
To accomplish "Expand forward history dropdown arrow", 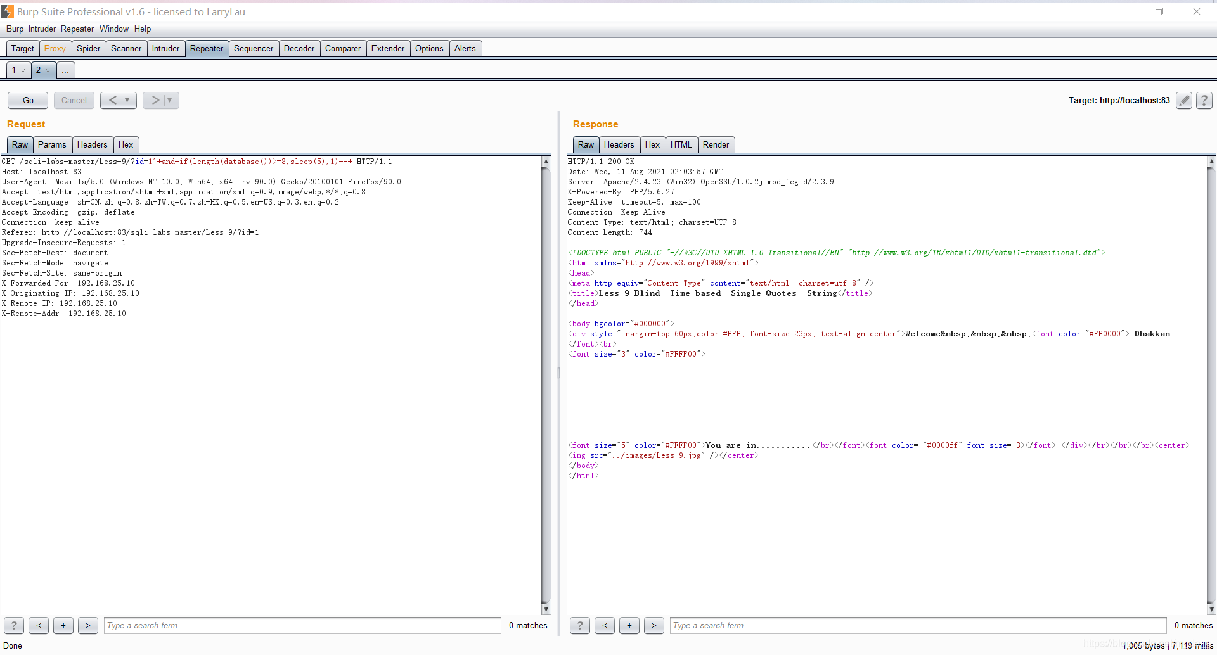I will pyautogui.click(x=170, y=100).
